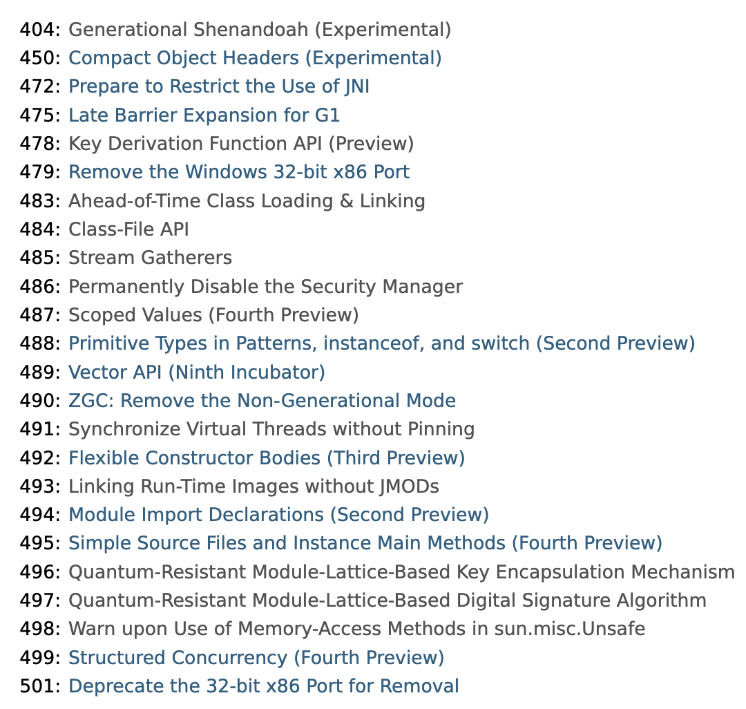Image resolution: width=746 pixels, height=709 pixels.
Task: Select the Class-File API entry
Action: tap(128, 229)
